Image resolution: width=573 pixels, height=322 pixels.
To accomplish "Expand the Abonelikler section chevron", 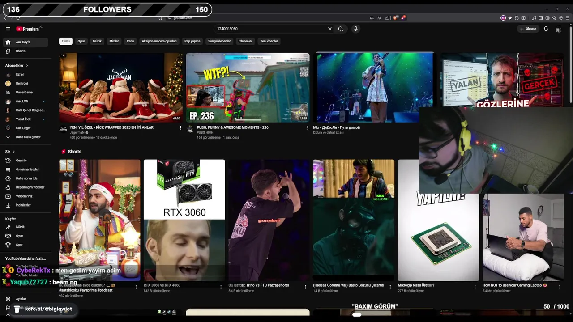I will (x=27, y=66).
